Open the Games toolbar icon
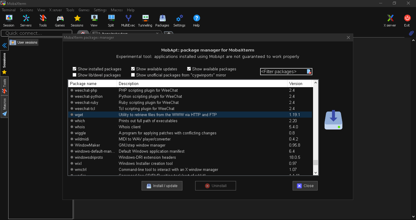 (x=60, y=21)
